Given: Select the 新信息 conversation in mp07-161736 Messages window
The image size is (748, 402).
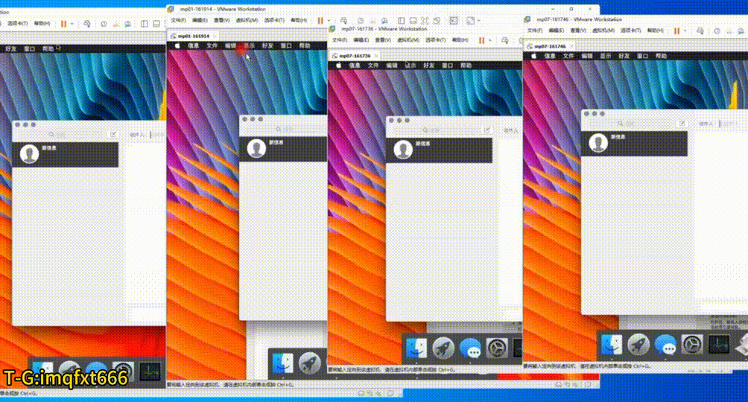Looking at the screenshot, I should coord(439,150).
